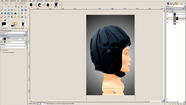Toggle lock alpha channel in Layers panel
Screen dimensions: 186x105
[173, 11]
